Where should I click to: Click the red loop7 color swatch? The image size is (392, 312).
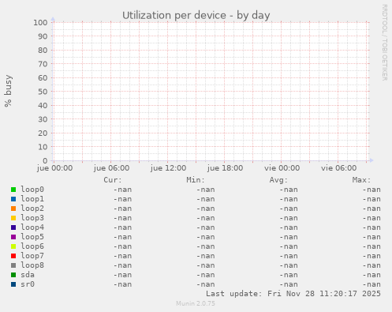tap(13, 256)
